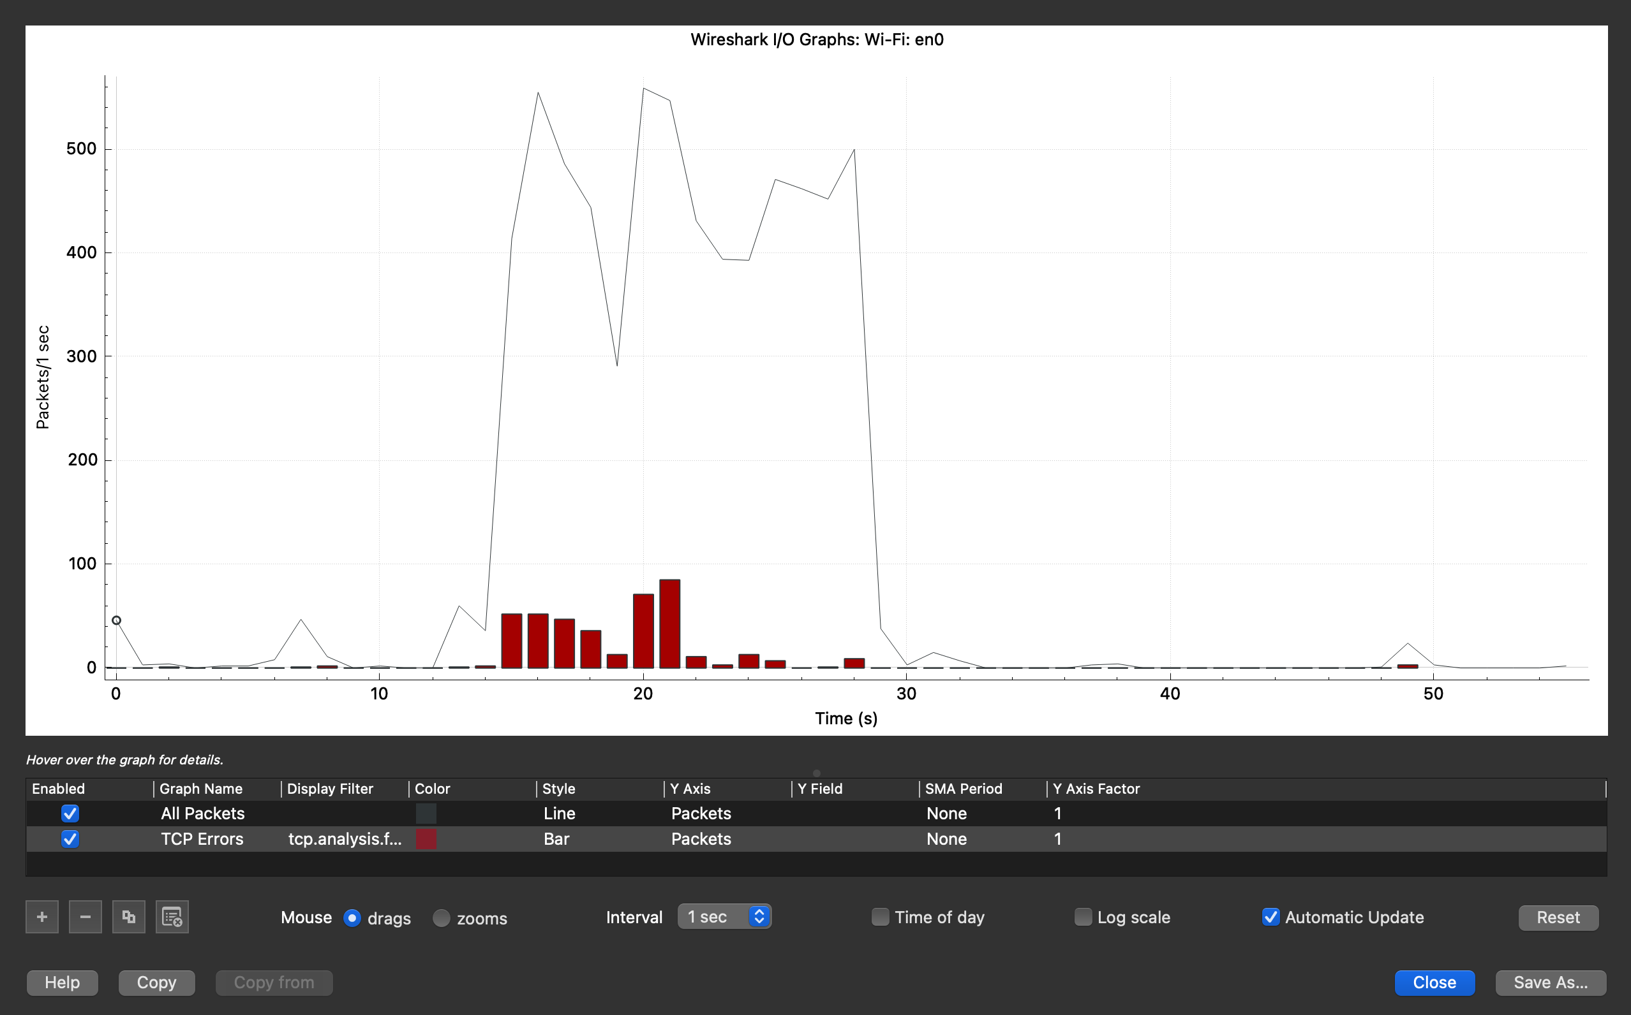The image size is (1631, 1015).
Task: Click the Packets/1 sec axis label
Action: pyautogui.click(x=43, y=377)
